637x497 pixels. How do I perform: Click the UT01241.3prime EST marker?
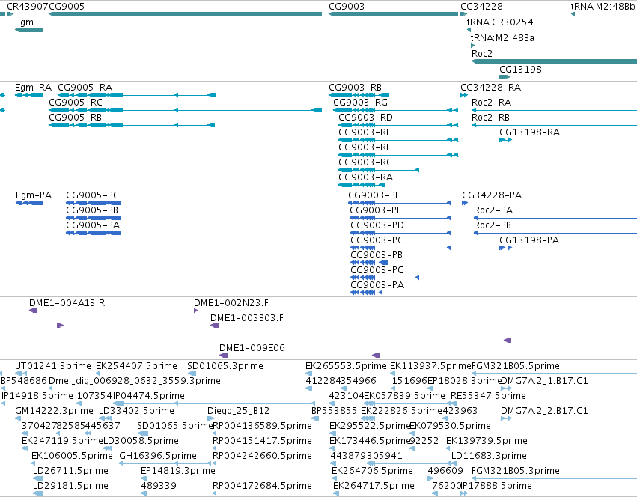21,373
